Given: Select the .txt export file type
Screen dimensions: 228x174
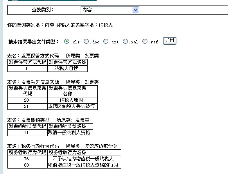Looking at the screenshot, I should tap(106, 41).
